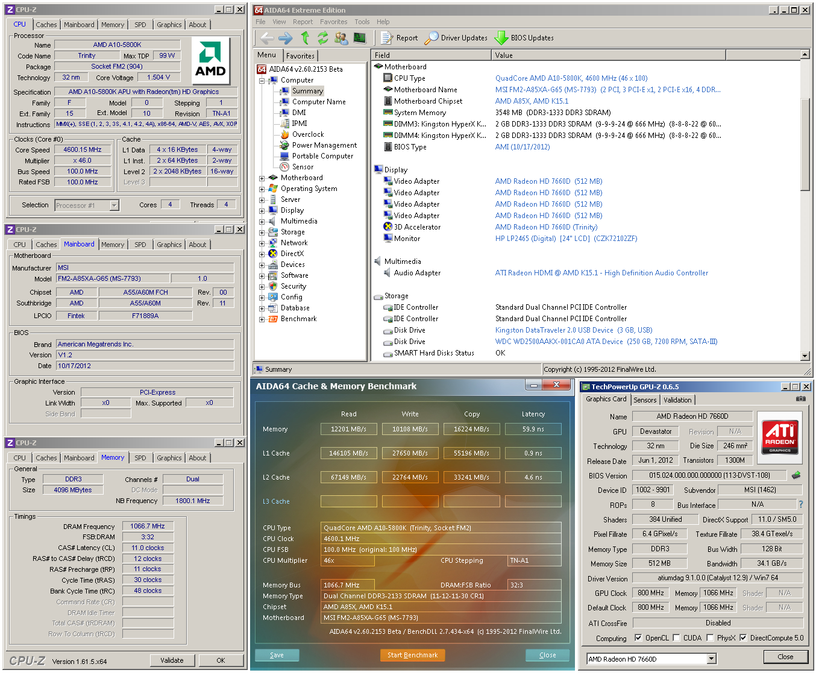Click Save in the benchmark window

point(277,655)
